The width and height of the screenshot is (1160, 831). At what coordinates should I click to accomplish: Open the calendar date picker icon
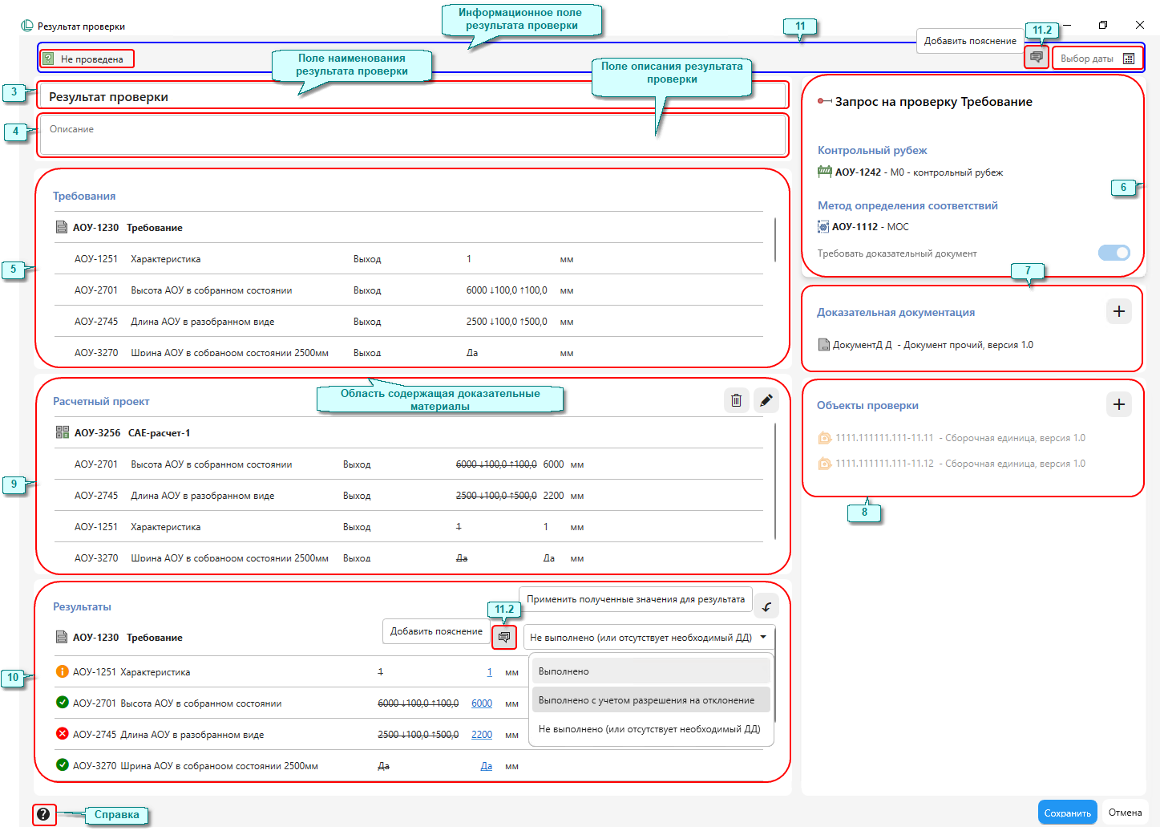pyautogui.click(x=1129, y=59)
